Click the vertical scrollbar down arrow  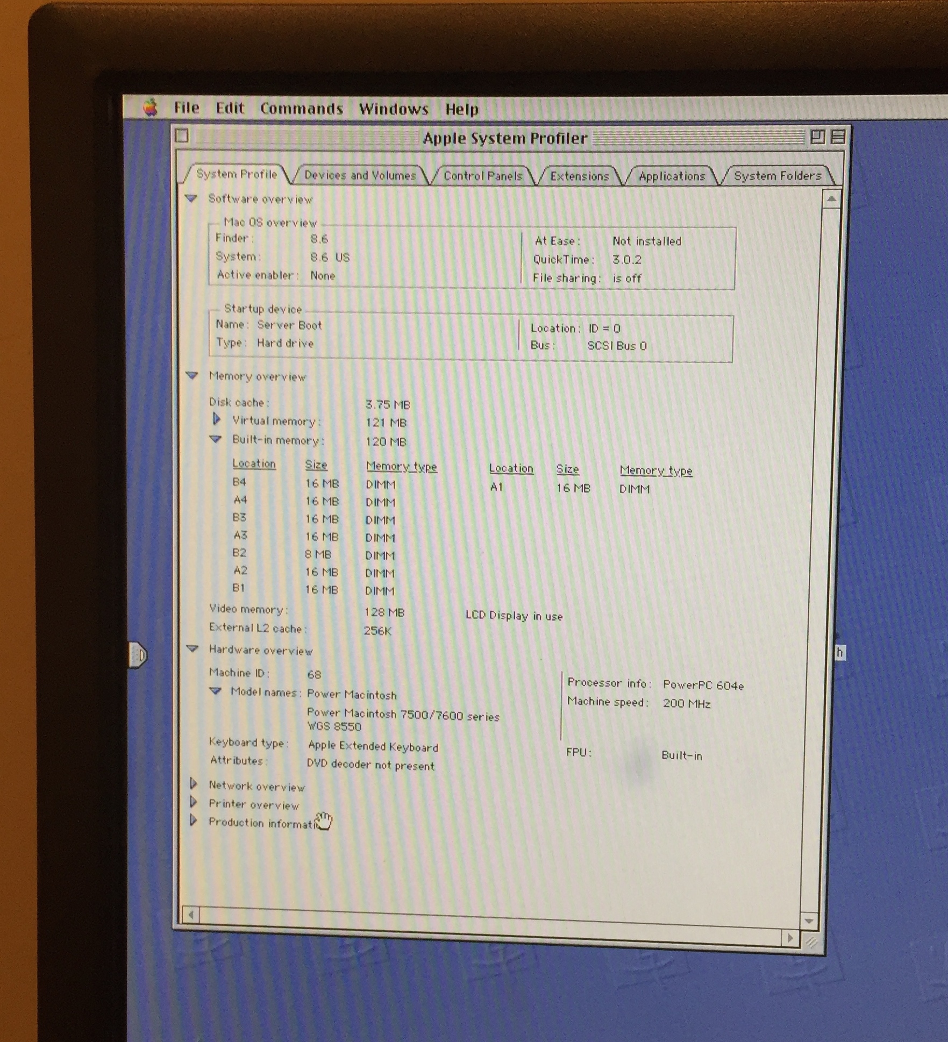[809, 921]
